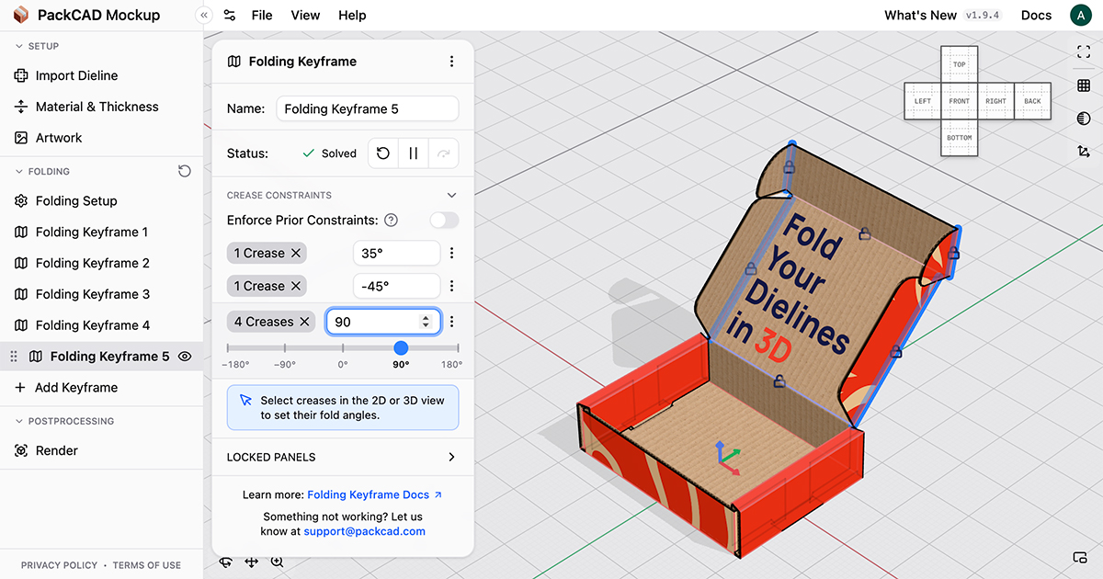Screen dimensions: 1103x579
Task: Open What's New
Action: point(920,15)
